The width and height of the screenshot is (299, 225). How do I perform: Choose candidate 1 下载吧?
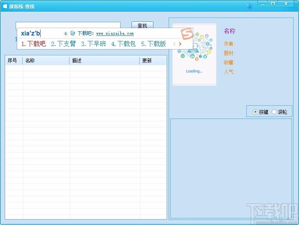tap(34, 44)
